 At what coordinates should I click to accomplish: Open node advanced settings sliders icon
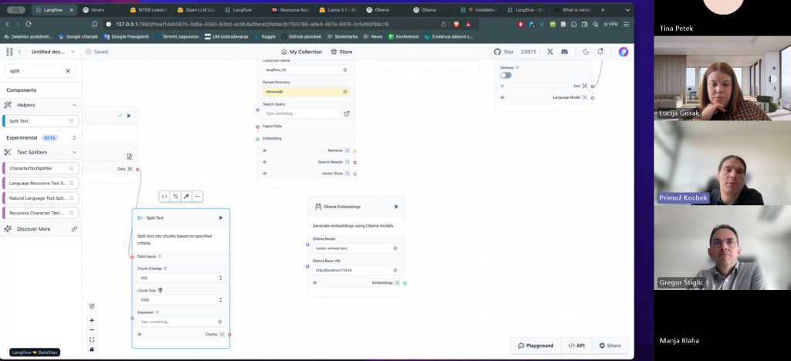175,197
